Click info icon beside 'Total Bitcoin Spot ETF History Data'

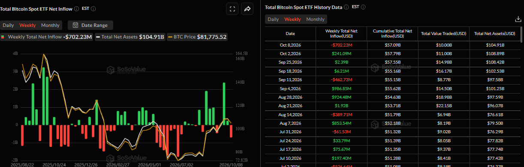point(346,7)
